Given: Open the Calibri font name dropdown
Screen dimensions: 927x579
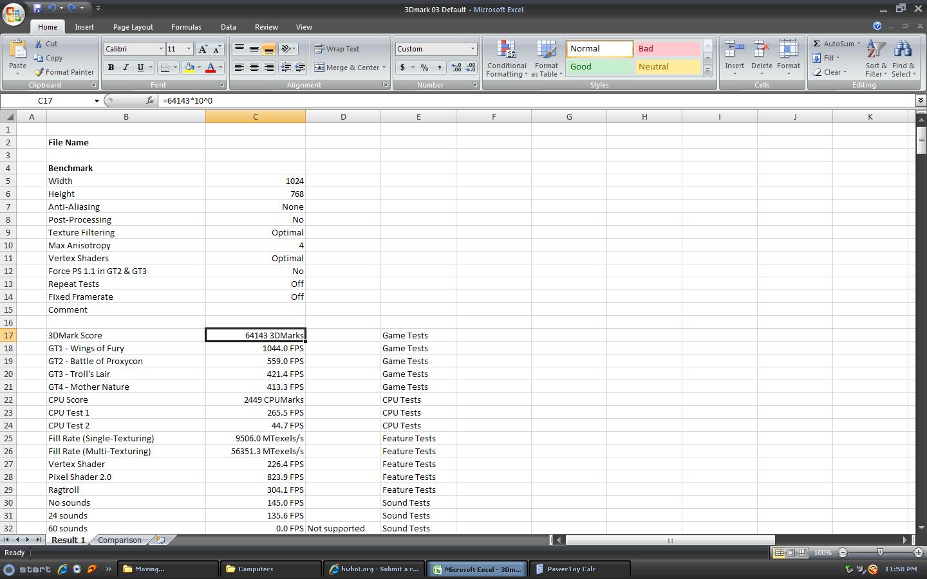Looking at the screenshot, I should click(161, 49).
